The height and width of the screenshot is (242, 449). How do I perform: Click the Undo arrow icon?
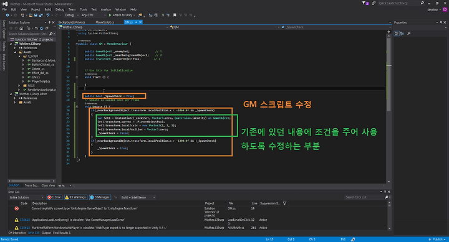[x=48, y=15]
